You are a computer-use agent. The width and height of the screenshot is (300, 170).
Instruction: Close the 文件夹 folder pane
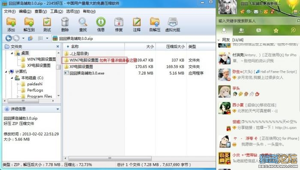(x=58, y=47)
